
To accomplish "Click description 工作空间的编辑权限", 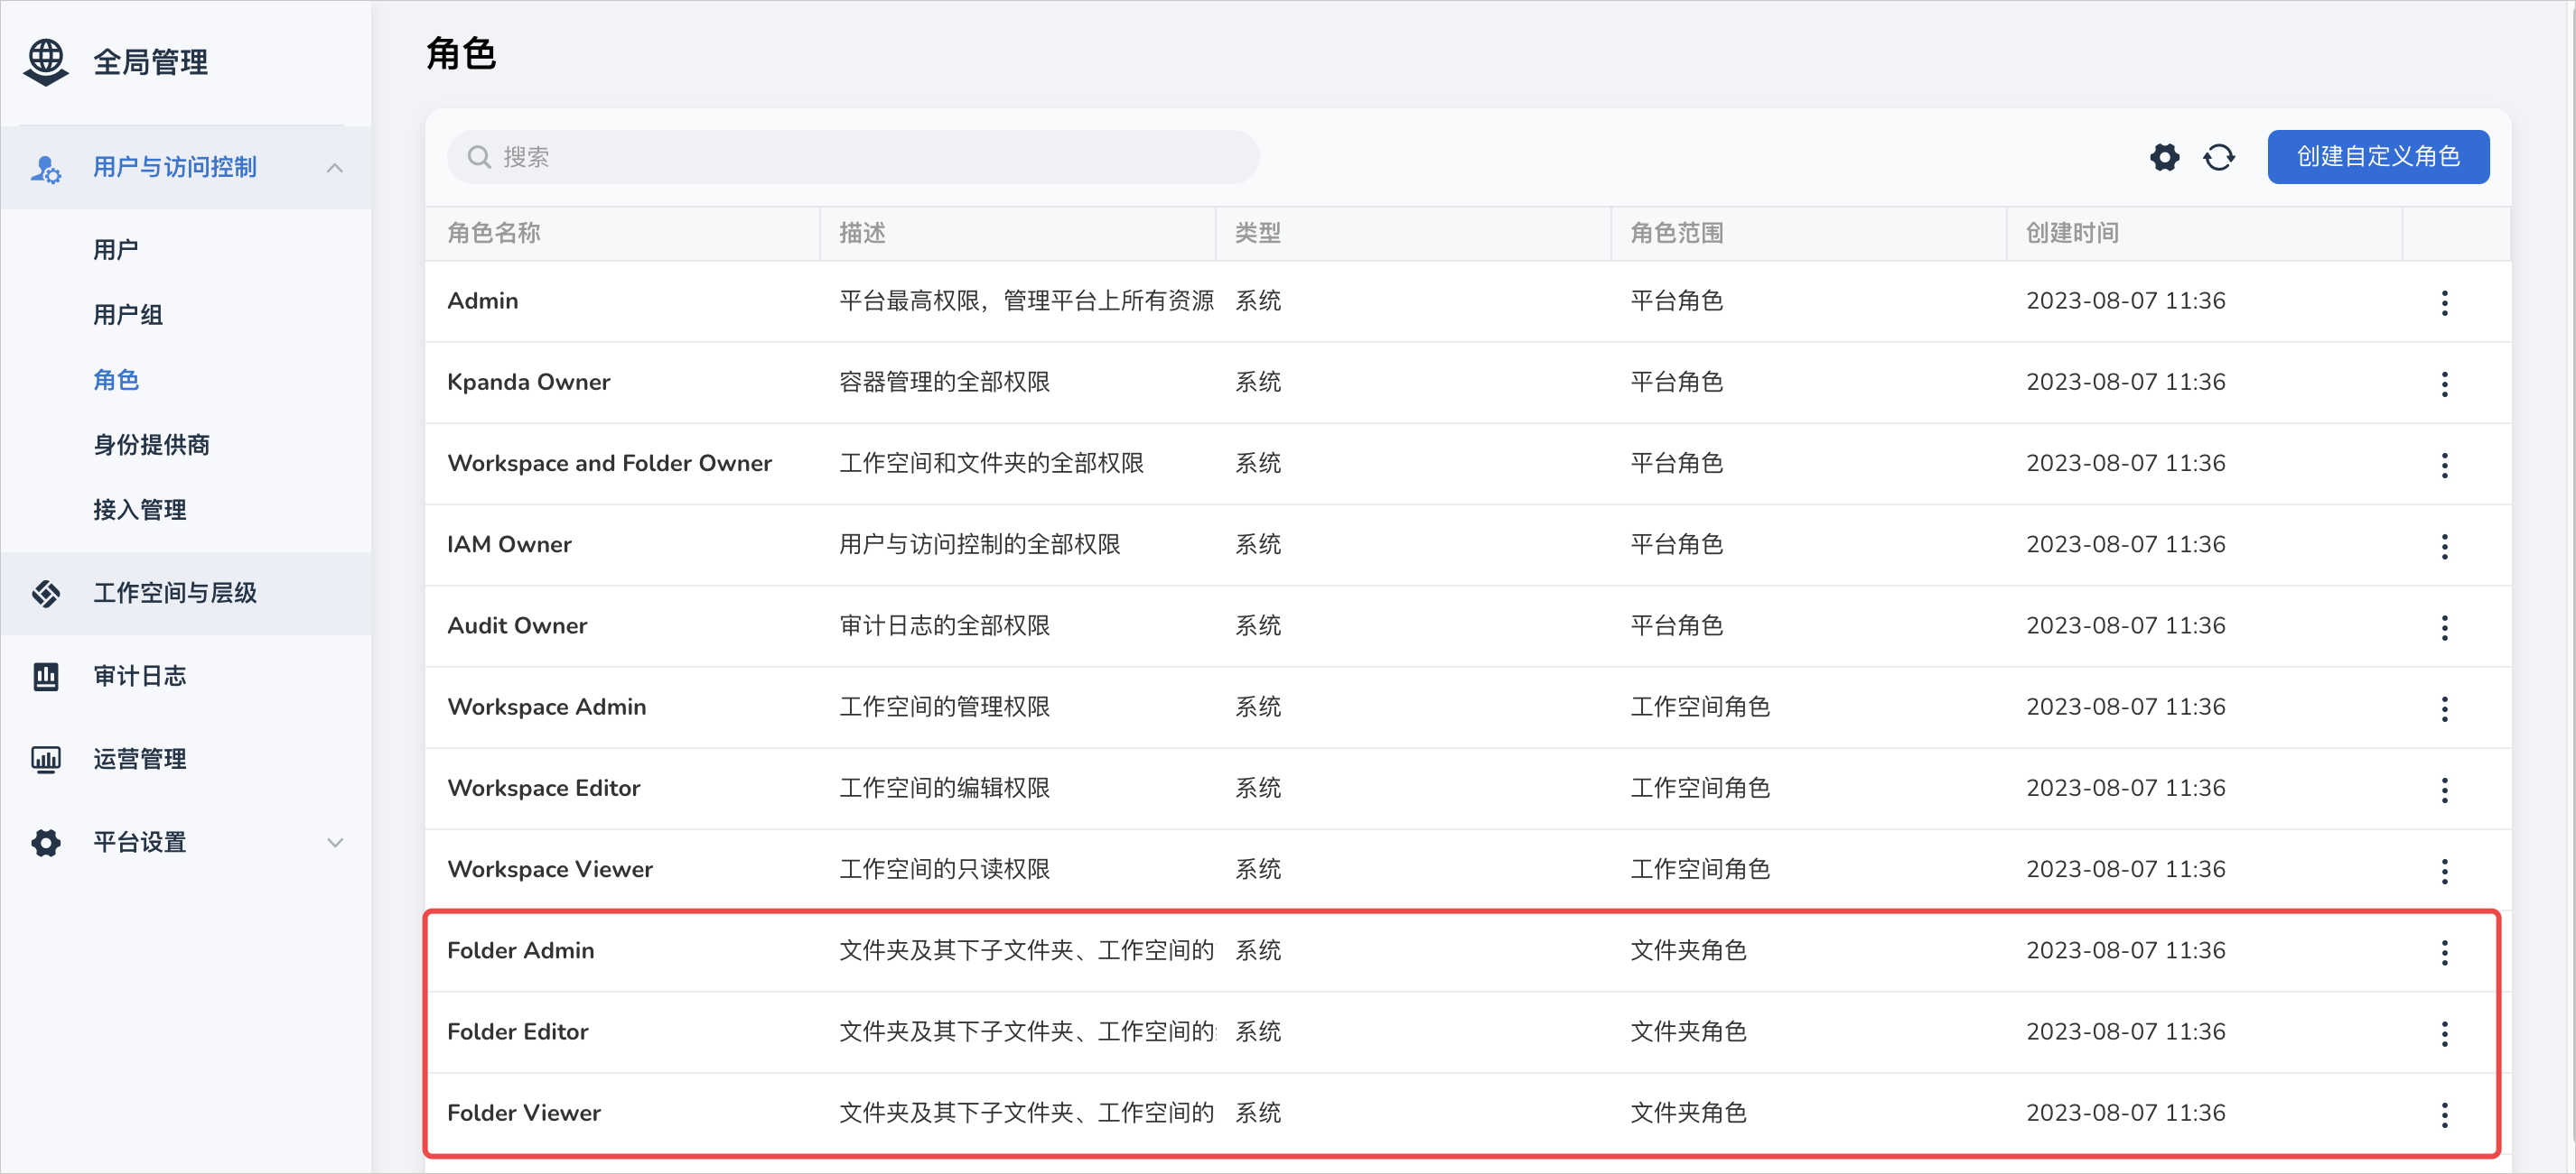I will (945, 788).
